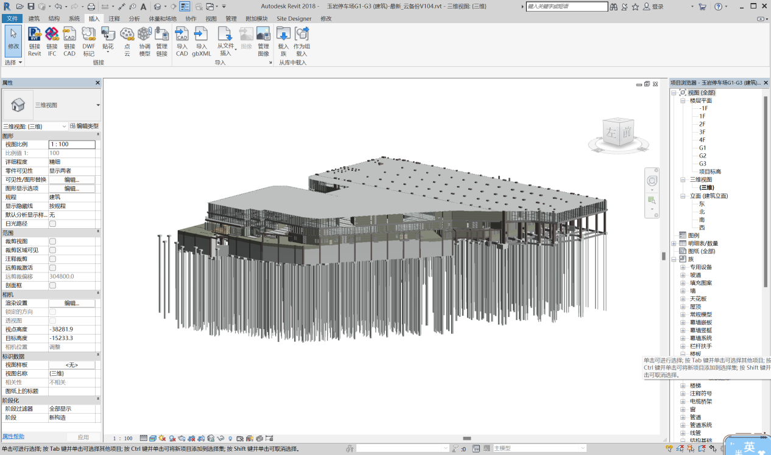Click the 属性帮助 (Properties help) link
Screen dimensions: 771x455
(x=13, y=437)
